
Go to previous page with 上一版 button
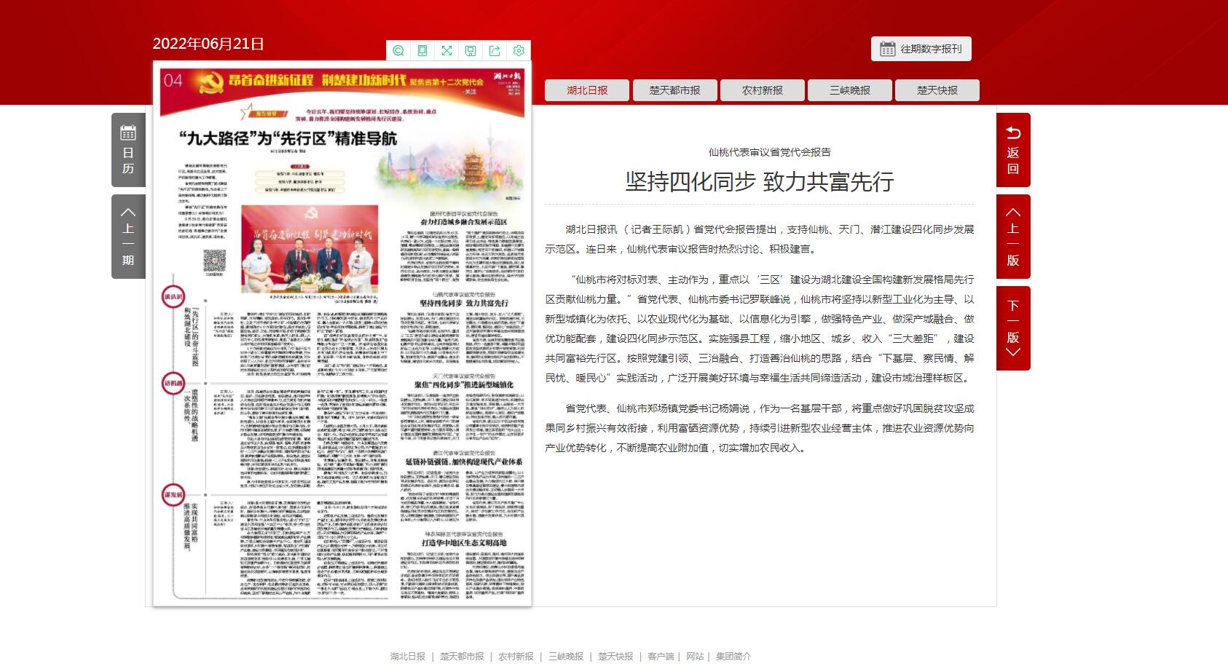point(1013,237)
